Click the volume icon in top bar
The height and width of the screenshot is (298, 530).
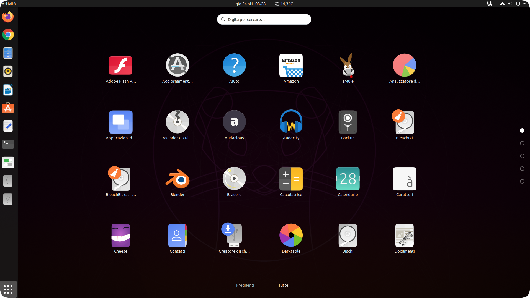pos(510,4)
